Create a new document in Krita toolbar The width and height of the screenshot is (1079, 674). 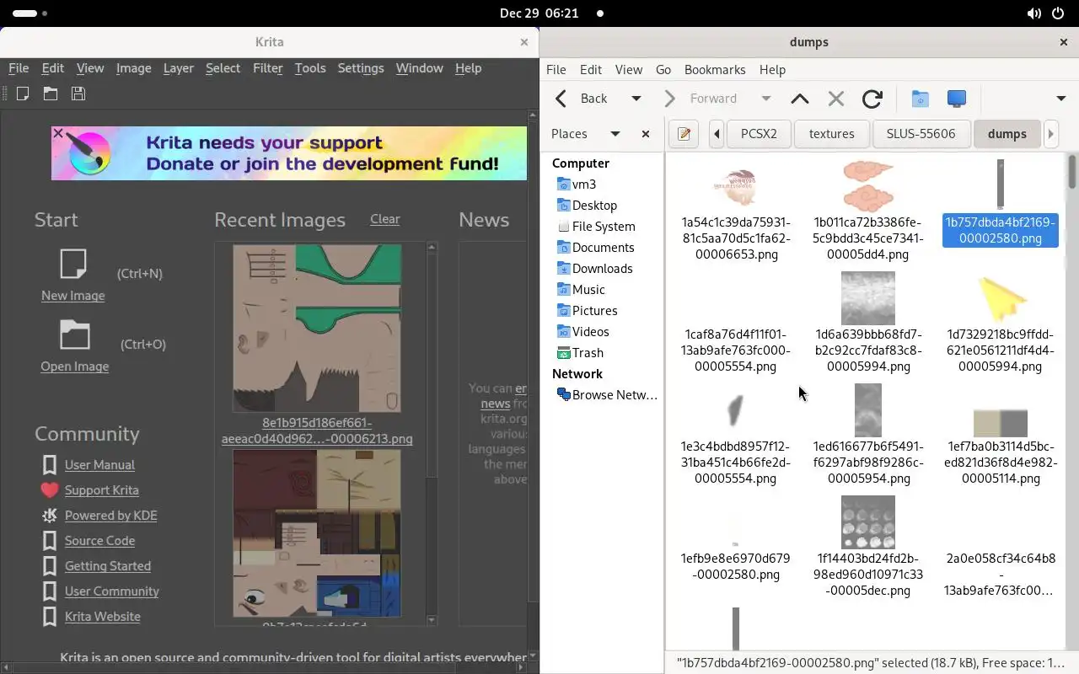[23, 94]
